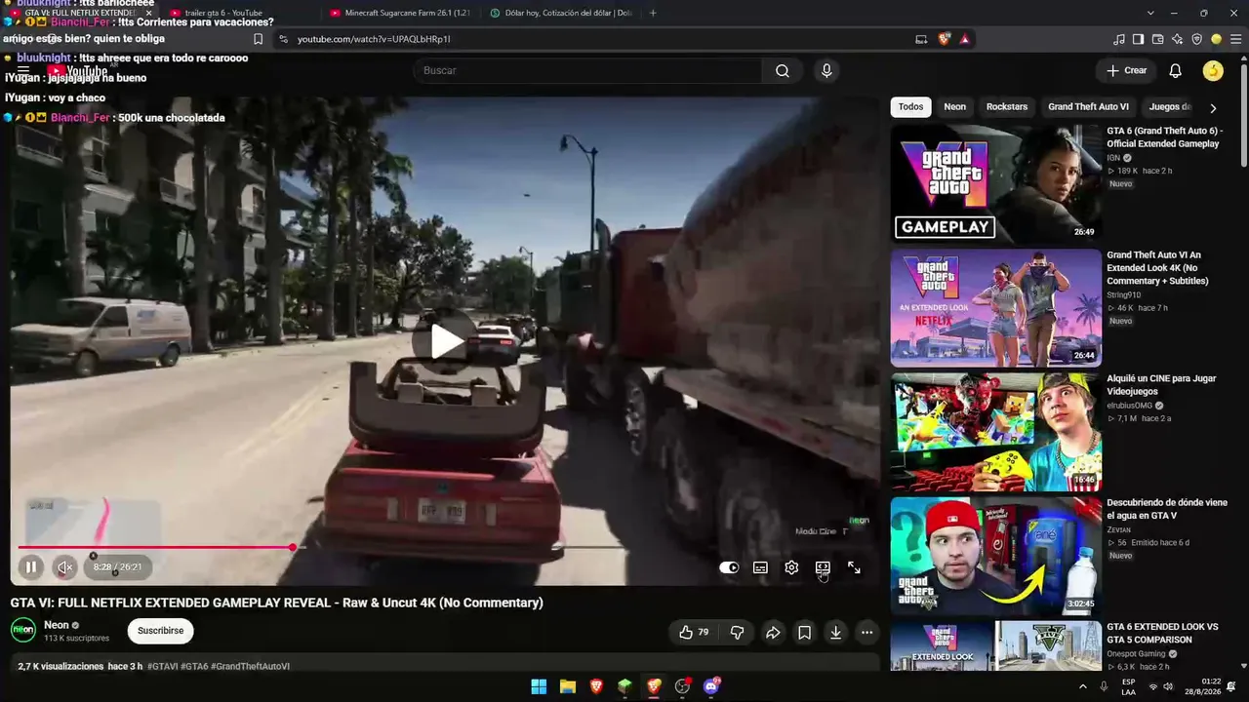Open the YouTube account avatar menu

point(1213,70)
